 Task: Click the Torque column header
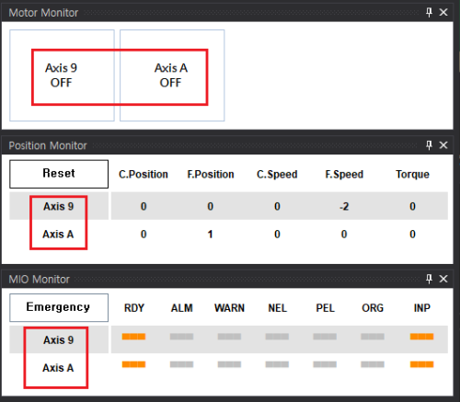coord(412,174)
